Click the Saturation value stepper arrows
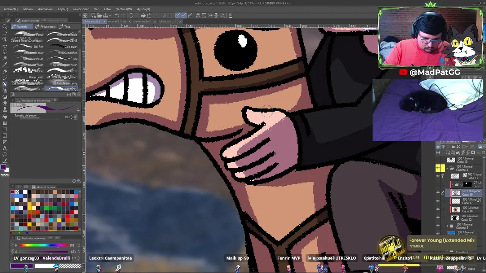 tap(78, 251)
